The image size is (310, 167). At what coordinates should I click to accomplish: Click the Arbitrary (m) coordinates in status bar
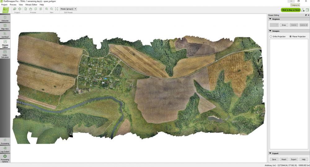(x=287, y=165)
